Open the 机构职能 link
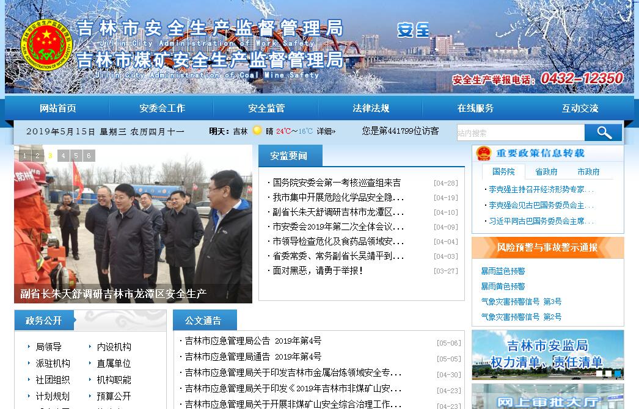The height and width of the screenshot is (409, 639). [114, 380]
